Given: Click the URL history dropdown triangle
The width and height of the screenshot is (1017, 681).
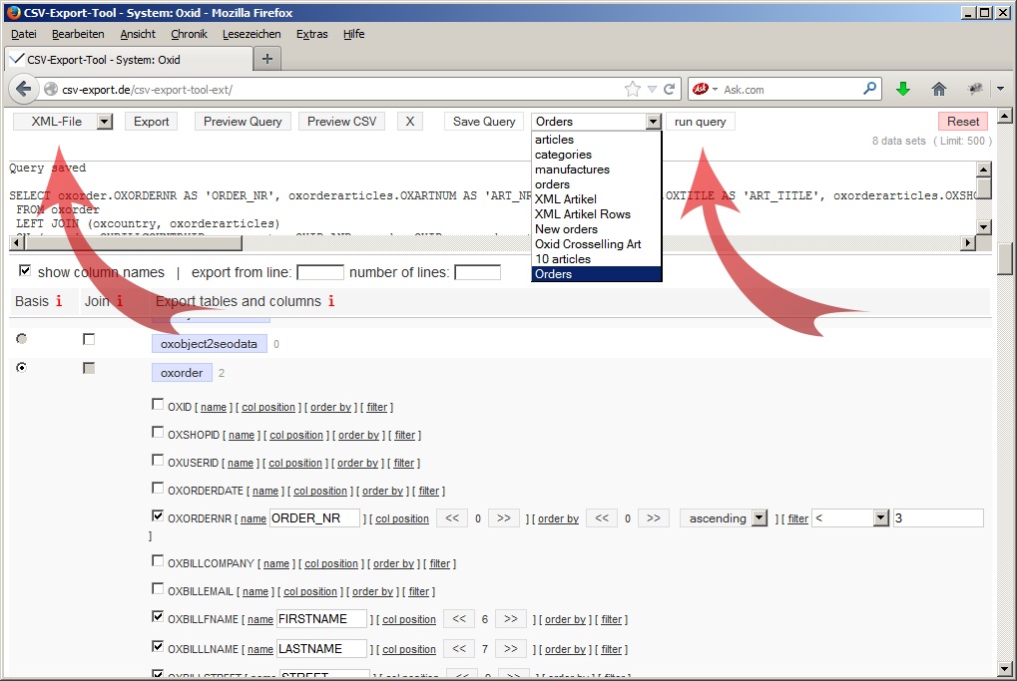Looking at the screenshot, I should (x=652, y=90).
